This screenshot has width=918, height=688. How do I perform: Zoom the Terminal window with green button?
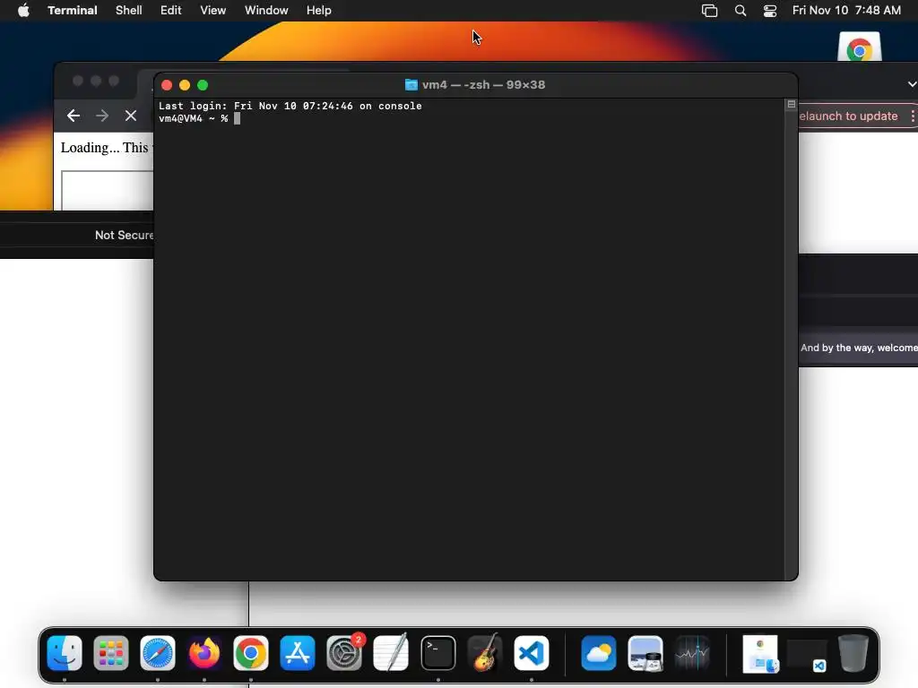click(203, 85)
